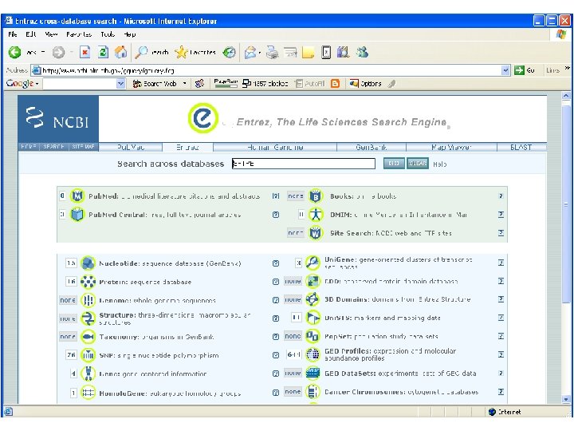Open the Mail button dropdown arrow
574x431 pixels.
260,53
